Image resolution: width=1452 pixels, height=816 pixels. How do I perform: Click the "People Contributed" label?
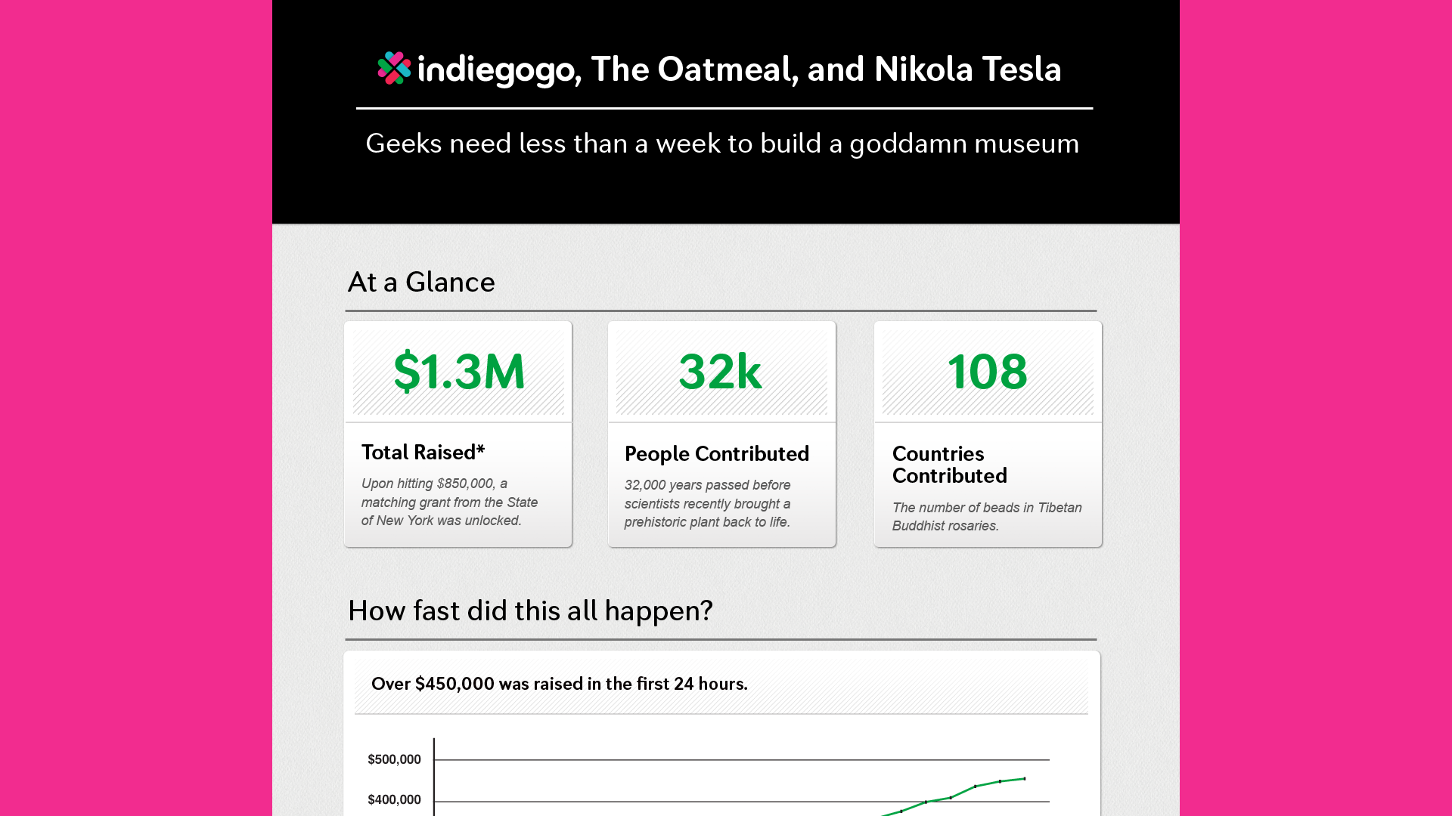pyautogui.click(x=716, y=453)
